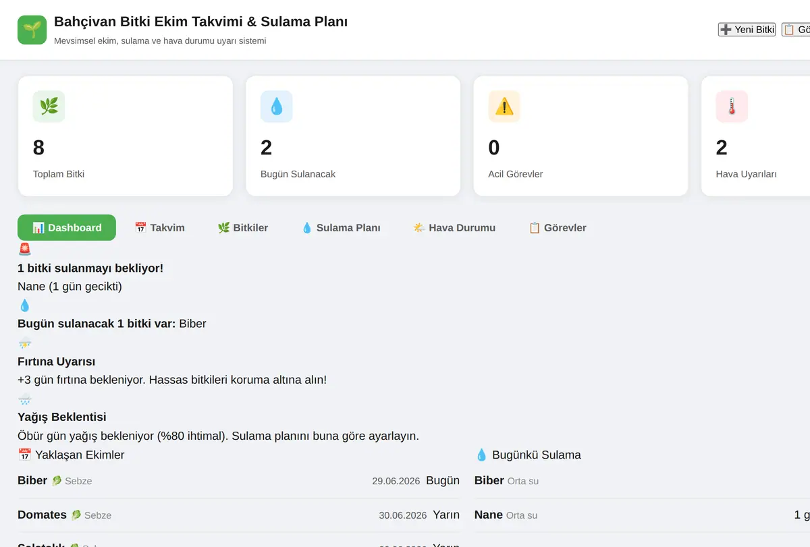Click the "Toplam Bitki" card label
The width and height of the screenshot is (810, 547).
pos(59,174)
